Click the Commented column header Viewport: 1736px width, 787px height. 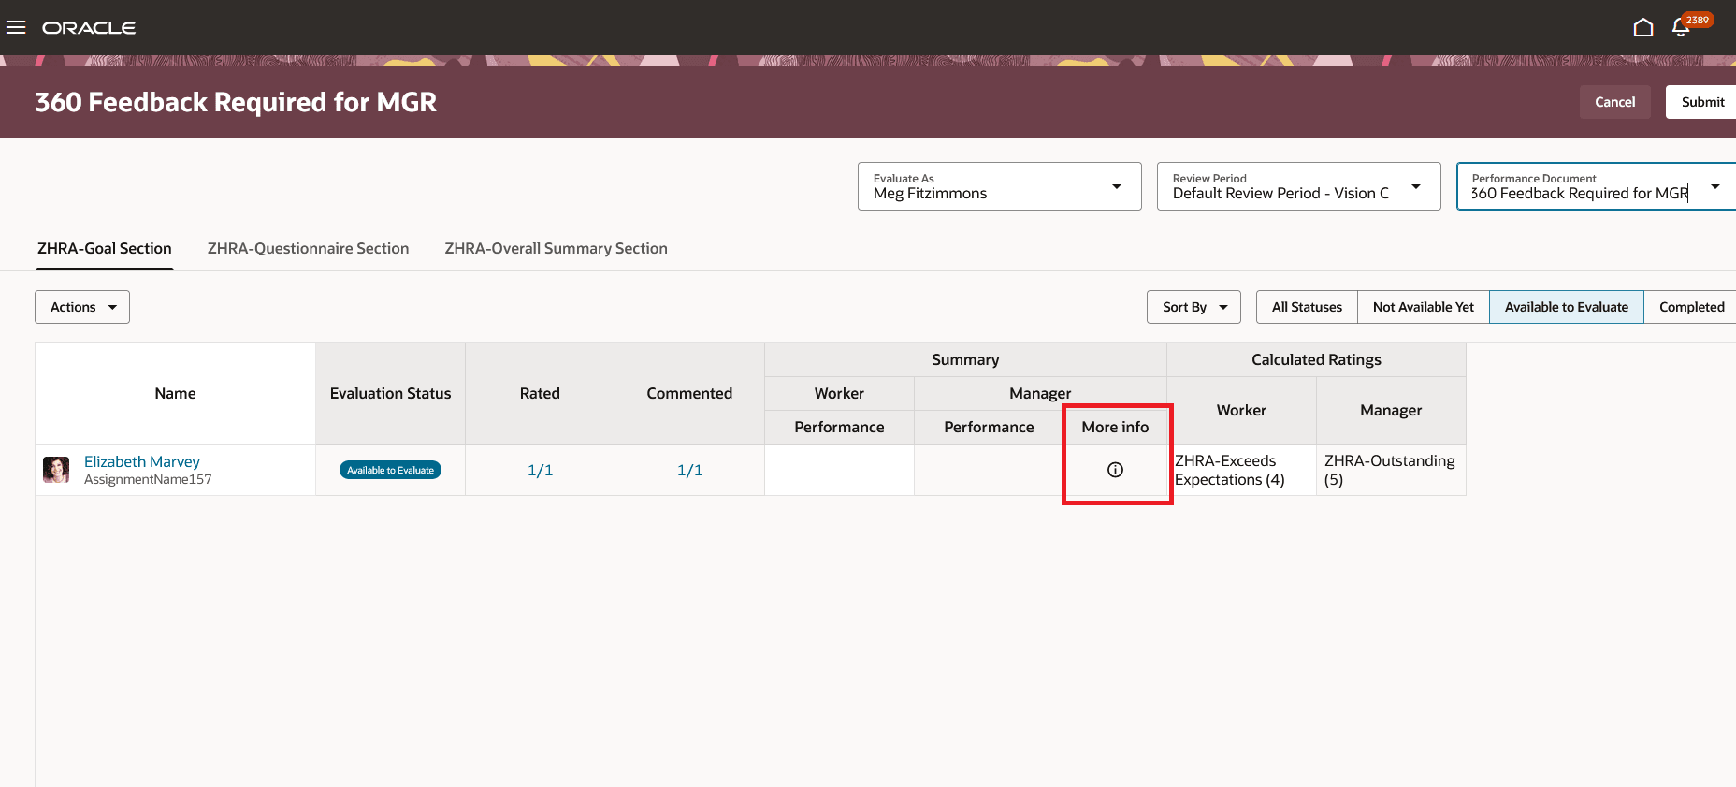[x=689, y=393]
